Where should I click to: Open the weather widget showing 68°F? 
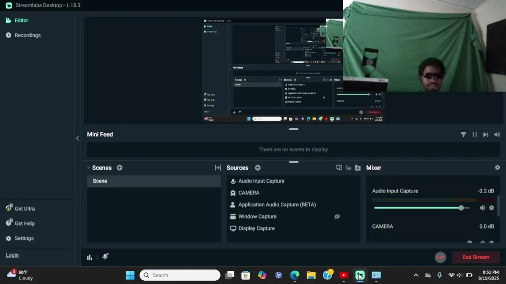tap(20, 275)
